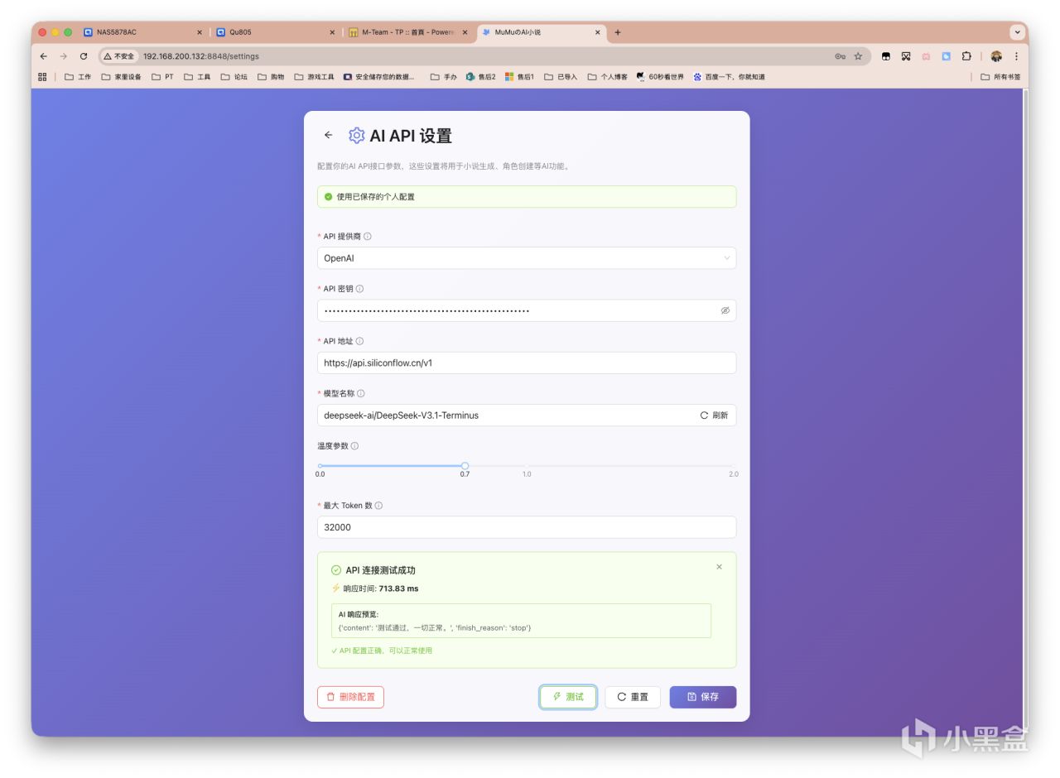
Task: Click the API 地址 URL input field
Action: click(x=527, y=363)
